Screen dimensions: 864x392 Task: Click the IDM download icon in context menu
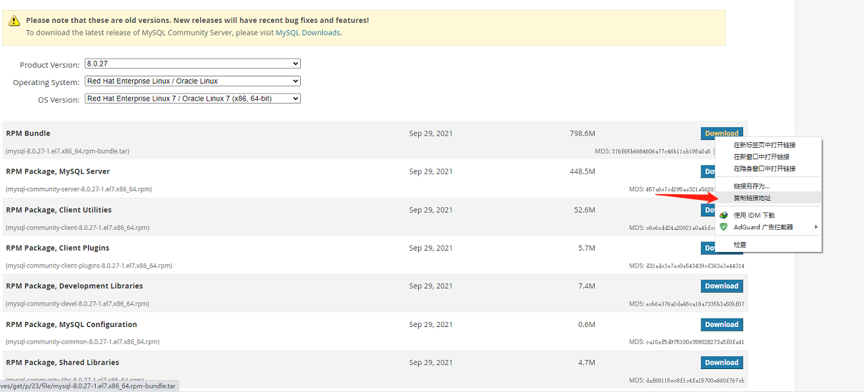pos(723,215)
